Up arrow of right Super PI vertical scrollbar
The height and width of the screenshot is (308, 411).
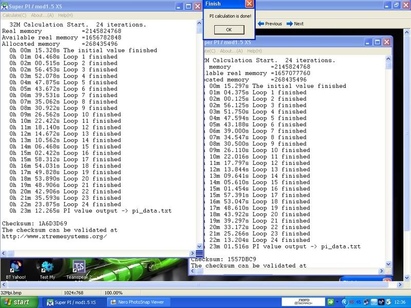[388, 59]
